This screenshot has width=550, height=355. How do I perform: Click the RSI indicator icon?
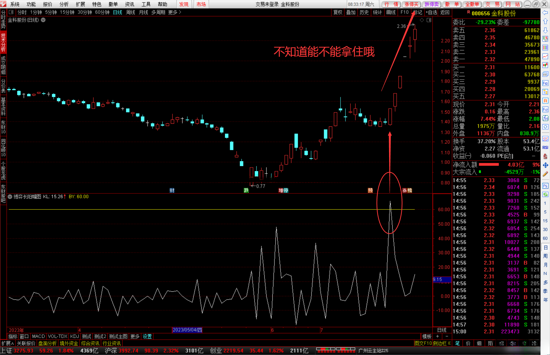point(545,147)
